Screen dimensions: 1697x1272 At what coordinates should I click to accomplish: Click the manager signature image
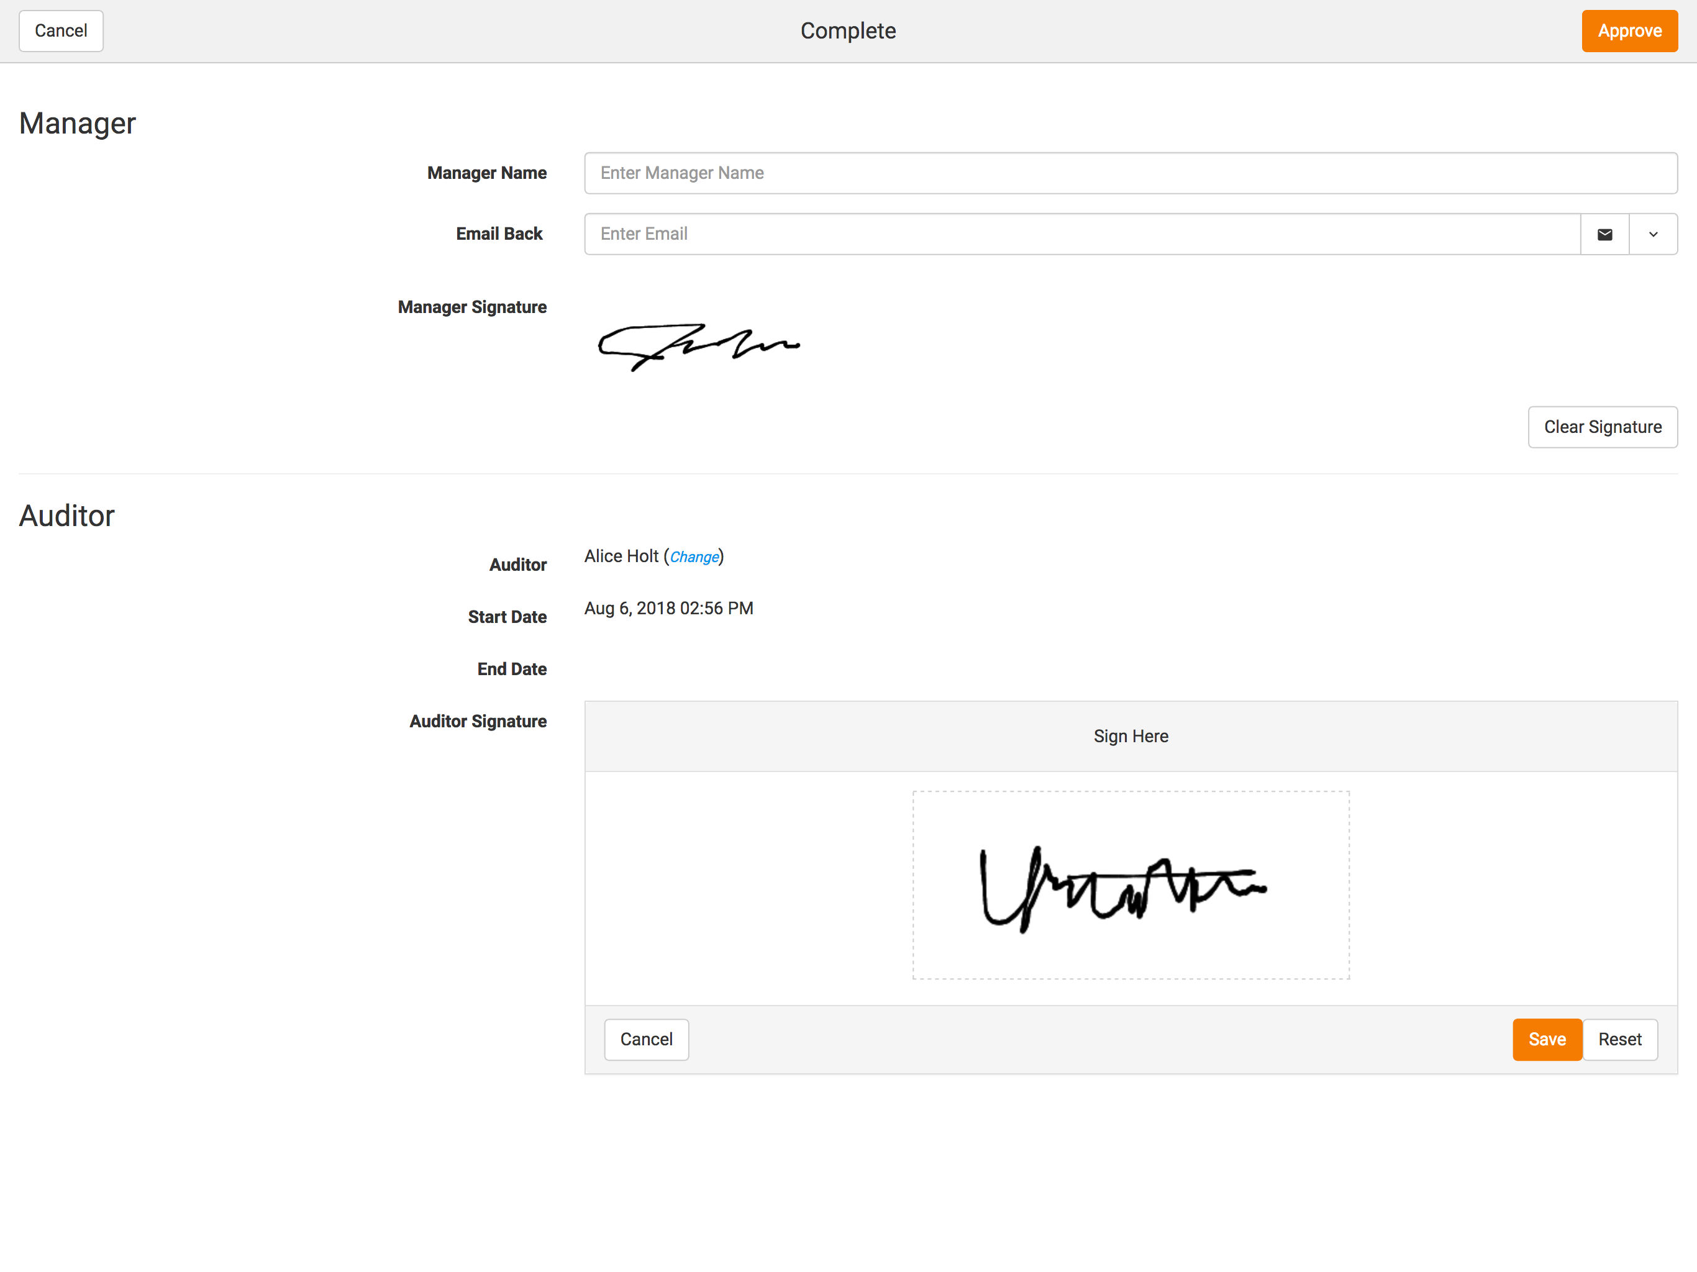[699, 348]
